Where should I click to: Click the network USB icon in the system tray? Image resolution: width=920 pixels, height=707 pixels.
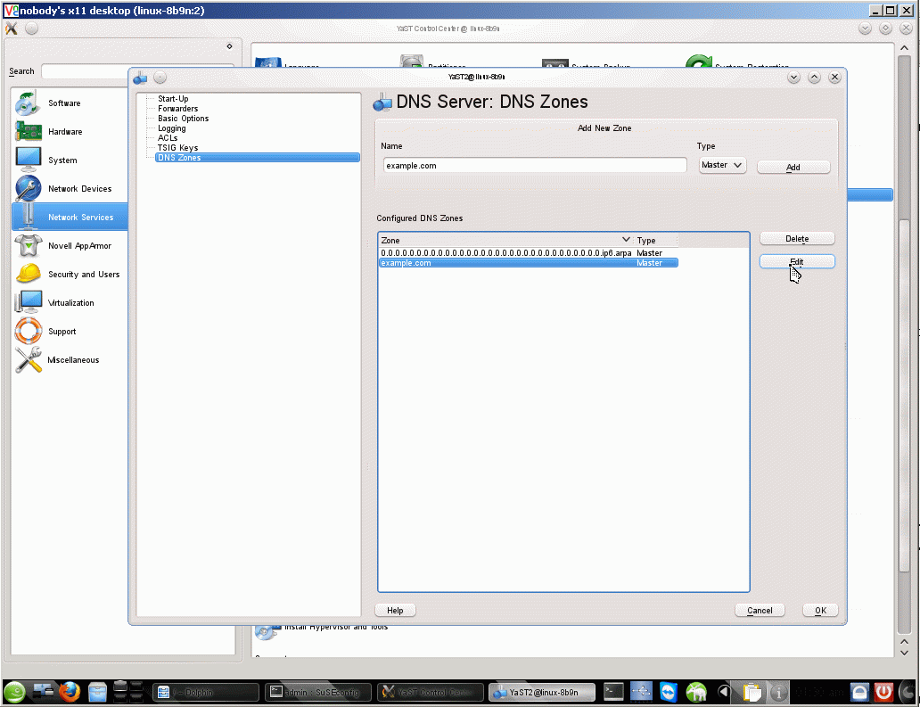coord(641,693)
